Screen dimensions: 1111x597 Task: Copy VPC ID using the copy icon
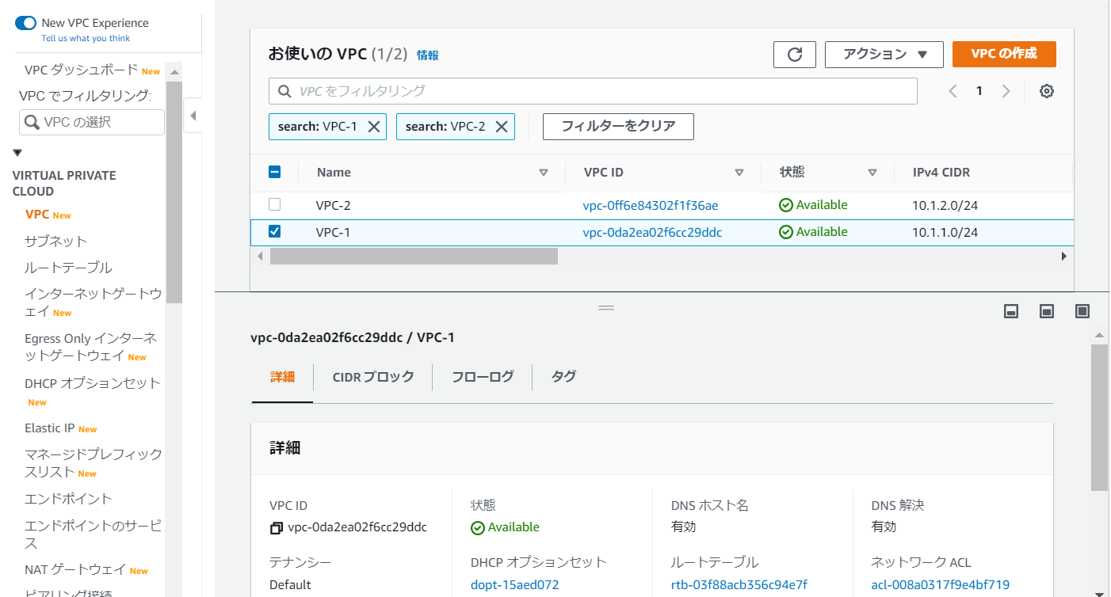click(276, 528)
